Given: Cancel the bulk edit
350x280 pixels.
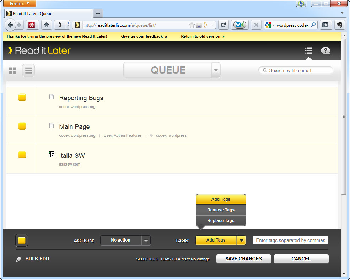Looking at the screenshot, I should [301, 259].
